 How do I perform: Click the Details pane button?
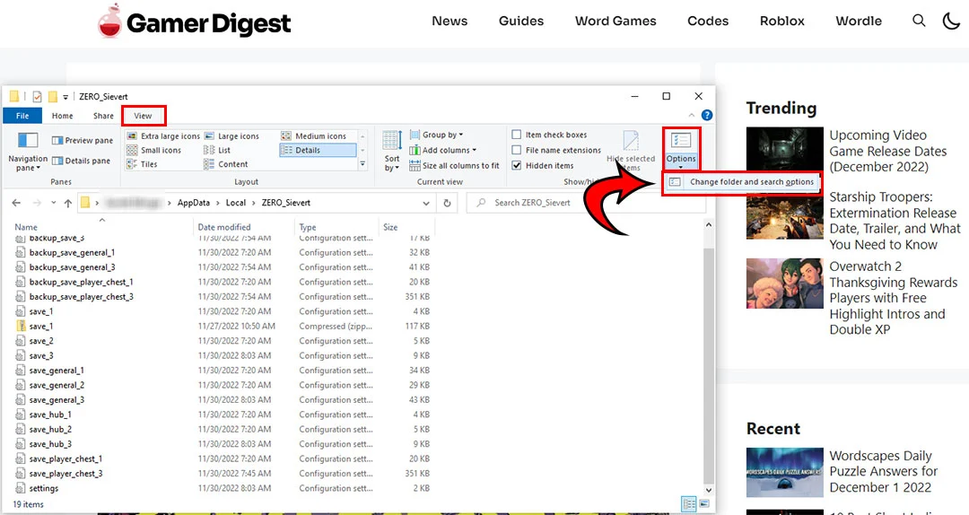point(81,161)
